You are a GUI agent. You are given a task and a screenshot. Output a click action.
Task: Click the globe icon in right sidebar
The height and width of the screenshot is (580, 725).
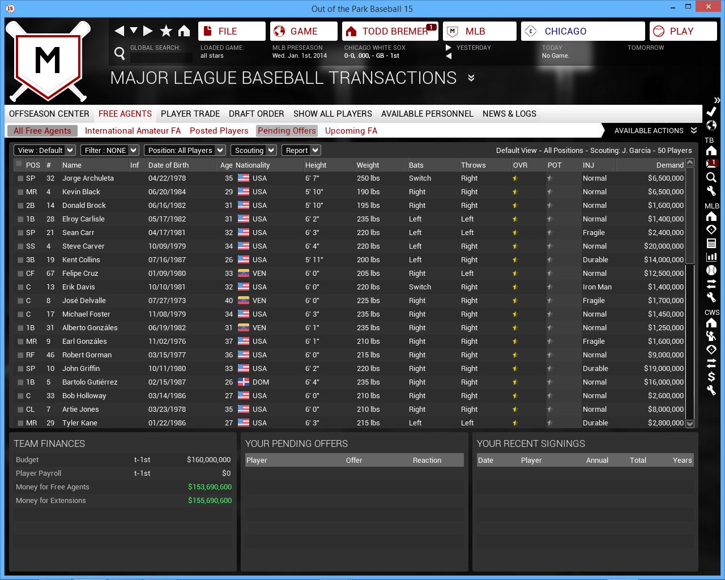711,125
